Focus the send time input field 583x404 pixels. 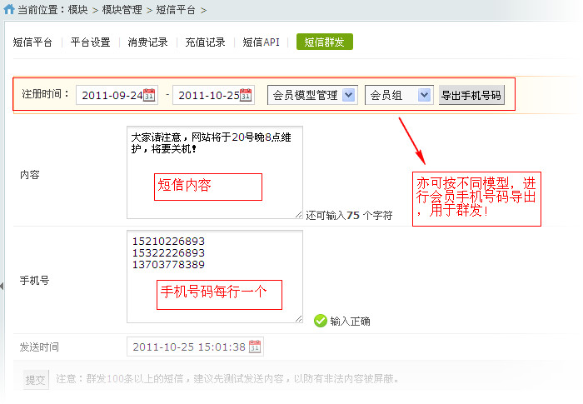[x=187, y=347]
